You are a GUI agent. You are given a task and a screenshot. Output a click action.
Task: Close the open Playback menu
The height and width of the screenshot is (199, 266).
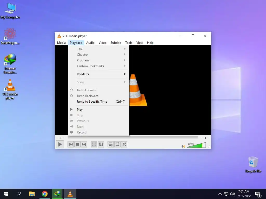pos(76,43)
